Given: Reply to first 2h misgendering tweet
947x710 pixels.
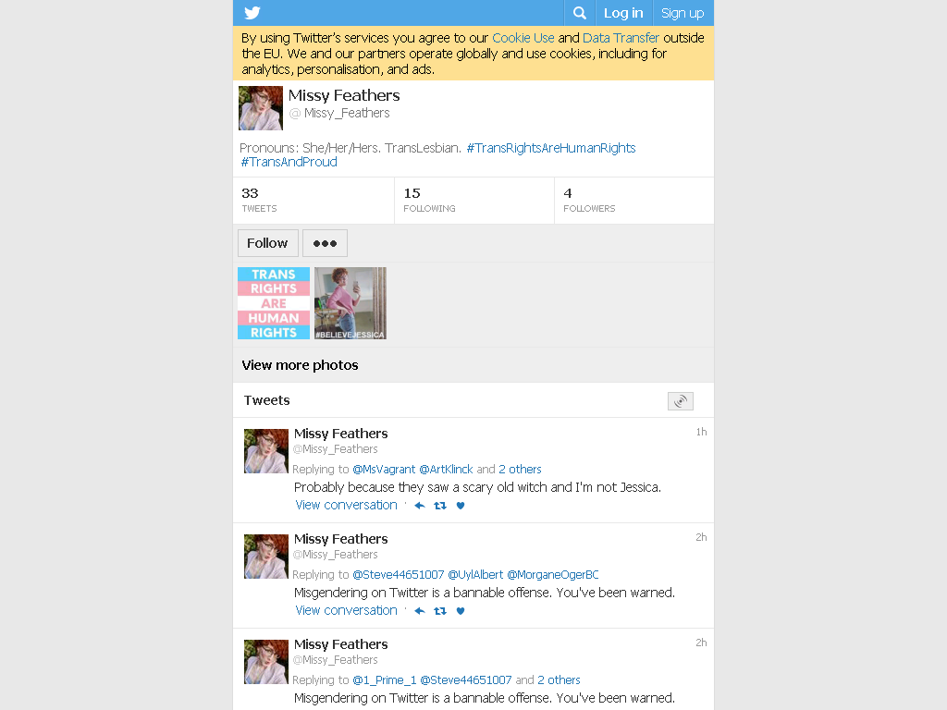Looking at the screenshot, I should click(x=420, y=611).
